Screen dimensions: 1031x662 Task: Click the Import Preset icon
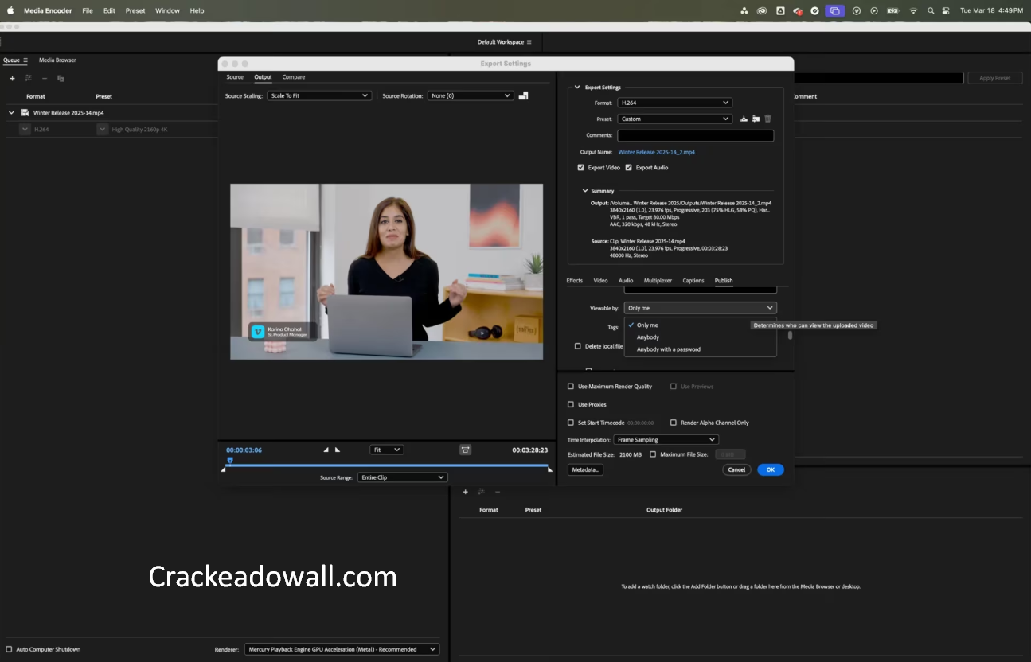coord(756,119)
